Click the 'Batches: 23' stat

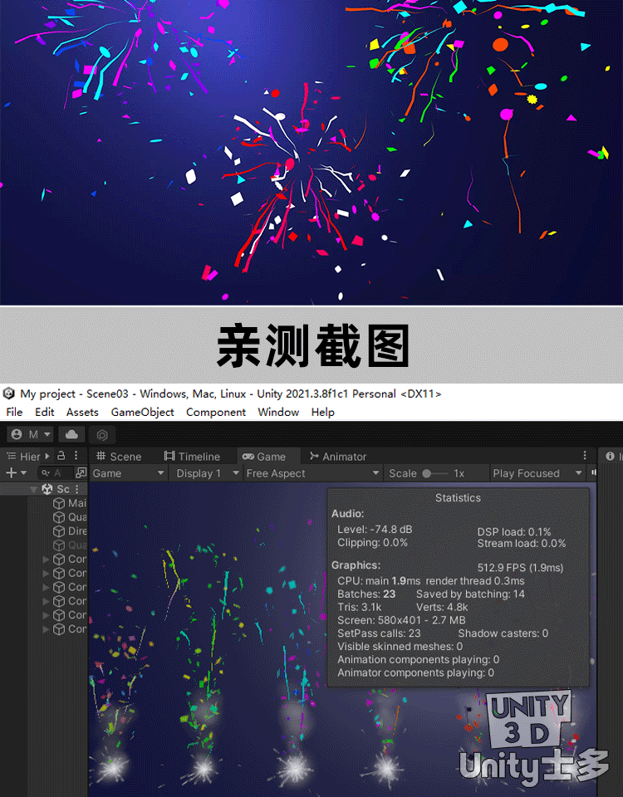[366, 594]
